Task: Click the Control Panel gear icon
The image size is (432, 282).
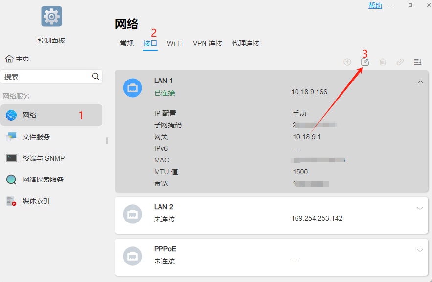Action: click(51, 17)
